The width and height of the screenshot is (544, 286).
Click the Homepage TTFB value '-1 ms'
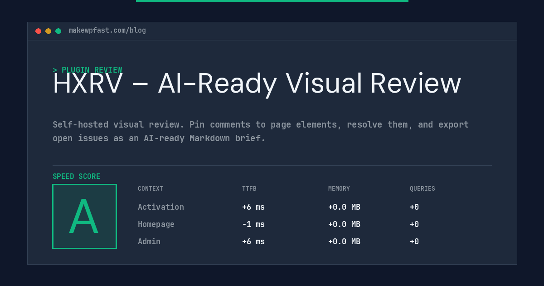[253, 224]
